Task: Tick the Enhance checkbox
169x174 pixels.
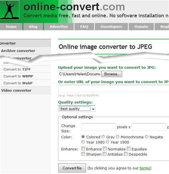Action: pos(83,149)
